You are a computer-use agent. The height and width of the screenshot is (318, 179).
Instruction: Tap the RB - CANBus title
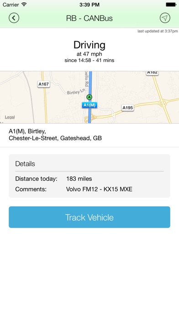point(89,18)
